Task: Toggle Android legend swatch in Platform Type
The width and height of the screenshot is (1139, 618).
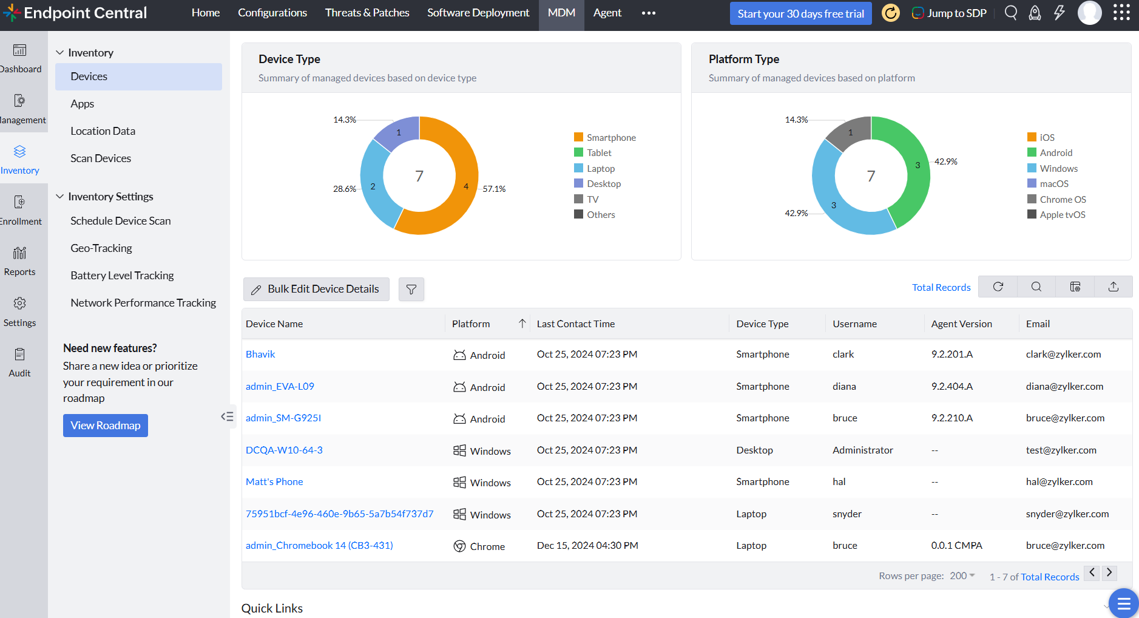Action: coord(1032,152)
